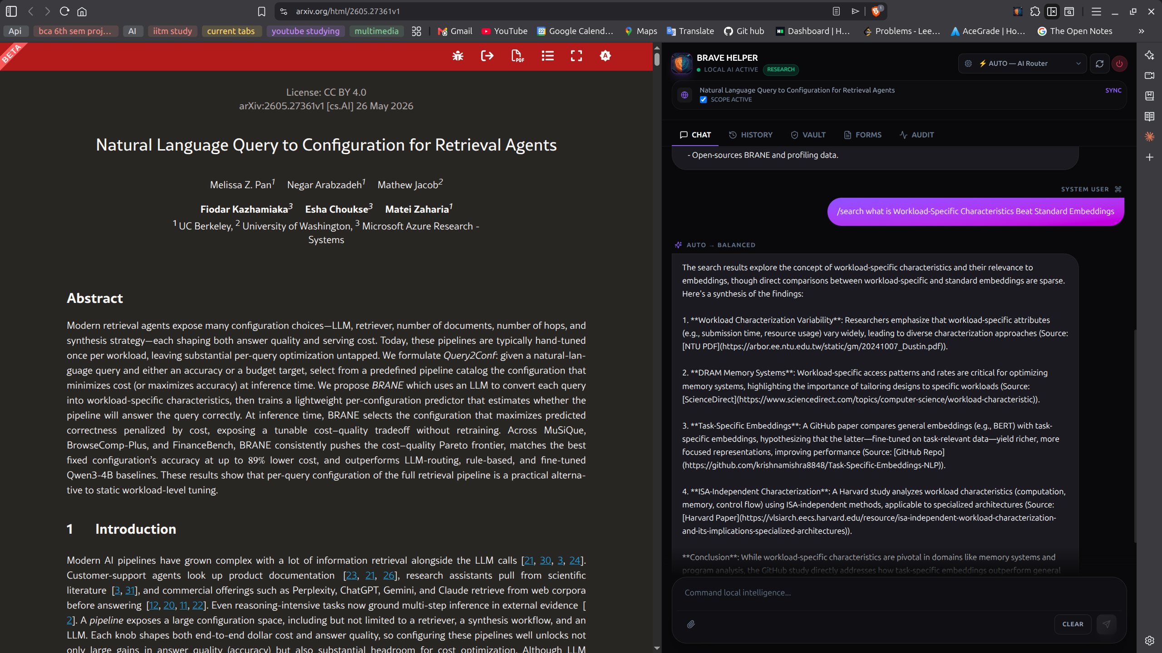
Task: Open Brave Shields lion icon
Action: tap(876, 11)
